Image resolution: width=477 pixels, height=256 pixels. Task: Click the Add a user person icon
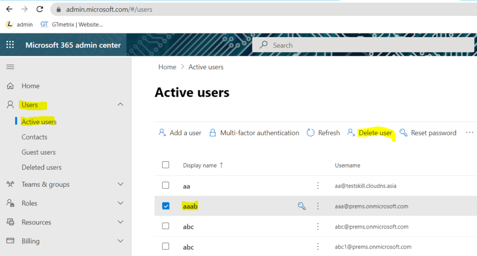(162, 132)
